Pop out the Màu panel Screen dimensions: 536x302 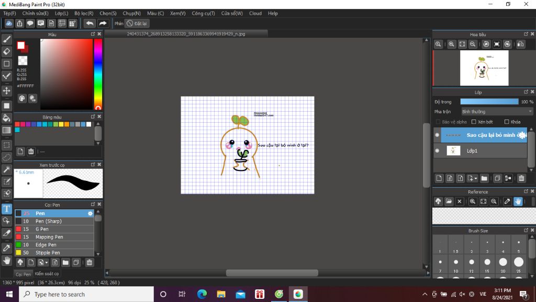pyautogui.click(x=93, y=34)
